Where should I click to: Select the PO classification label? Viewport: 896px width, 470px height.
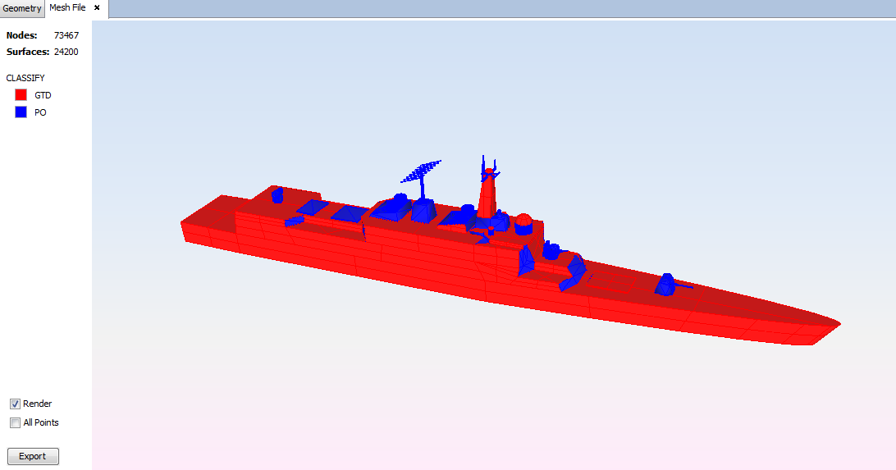pyautogui.click(x=40, y=112)
